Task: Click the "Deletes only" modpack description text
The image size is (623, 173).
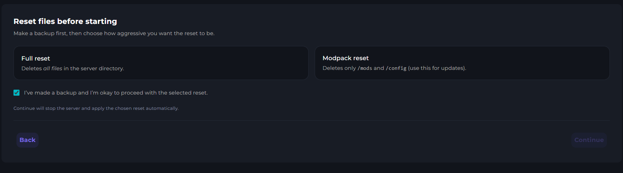Action: click(x=339, y=68)
